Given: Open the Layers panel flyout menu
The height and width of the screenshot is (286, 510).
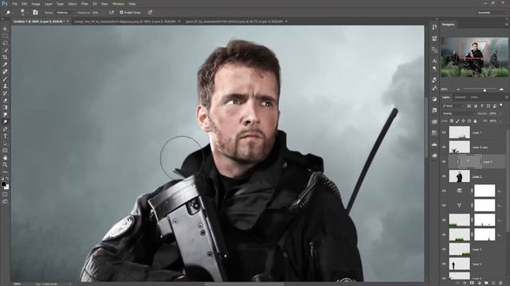Looking at the screenshot, I should coord(506,97).
